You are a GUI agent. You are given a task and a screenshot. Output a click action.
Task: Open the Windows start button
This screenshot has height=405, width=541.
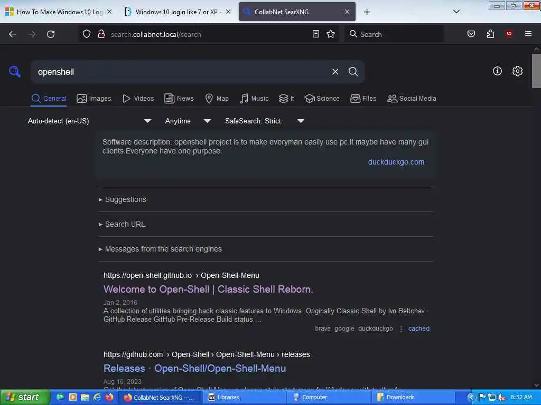coord(24,397)
